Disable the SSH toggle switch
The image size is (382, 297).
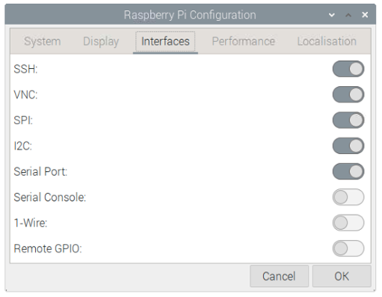(348, 69)
